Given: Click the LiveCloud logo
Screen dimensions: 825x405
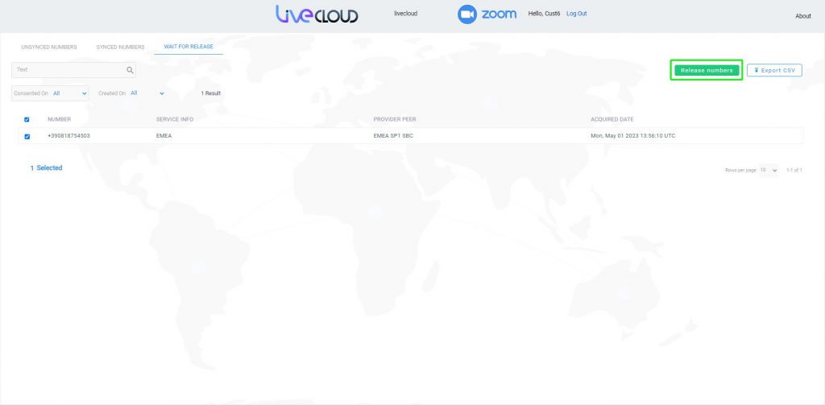Looking at the screenshot, I should tap(317, 14).
